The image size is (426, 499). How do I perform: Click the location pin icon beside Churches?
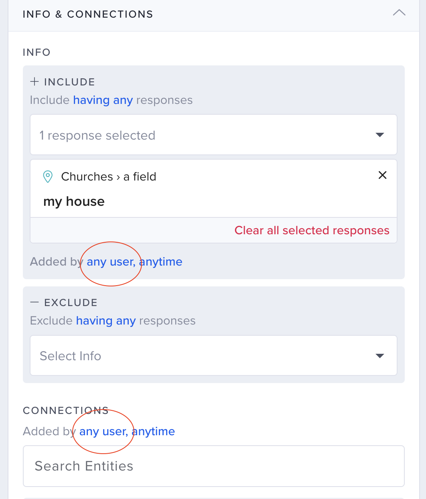pyautogui.click(x=48, y=176)
